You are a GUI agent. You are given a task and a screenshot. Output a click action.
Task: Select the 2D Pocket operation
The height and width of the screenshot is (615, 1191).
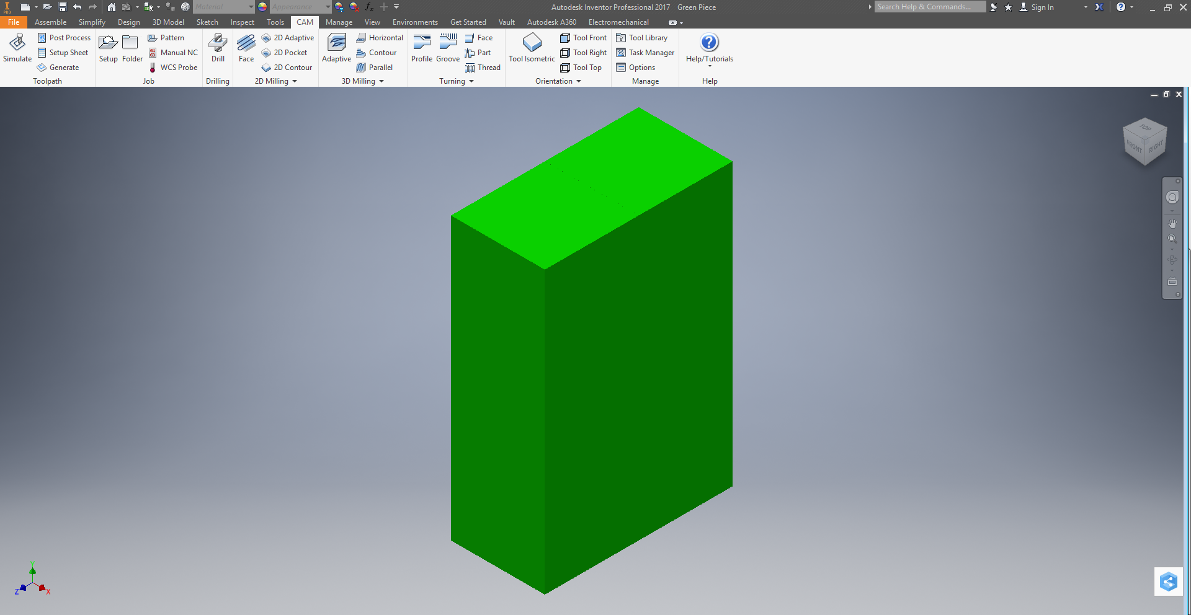[284, 53]
